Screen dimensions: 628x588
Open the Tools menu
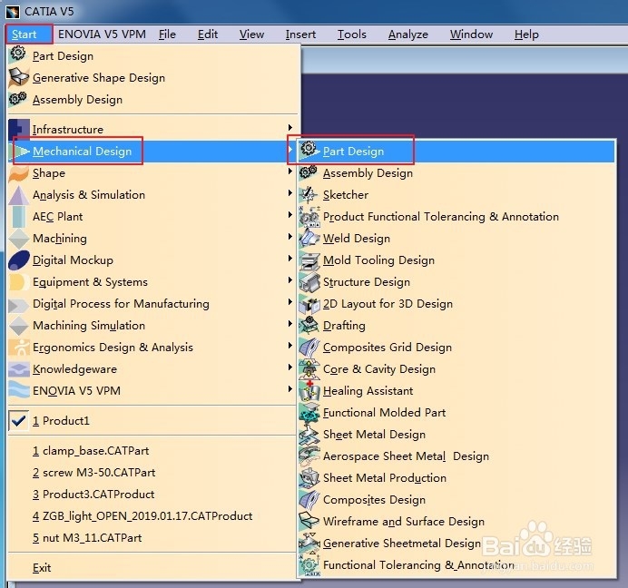[351, 34]
